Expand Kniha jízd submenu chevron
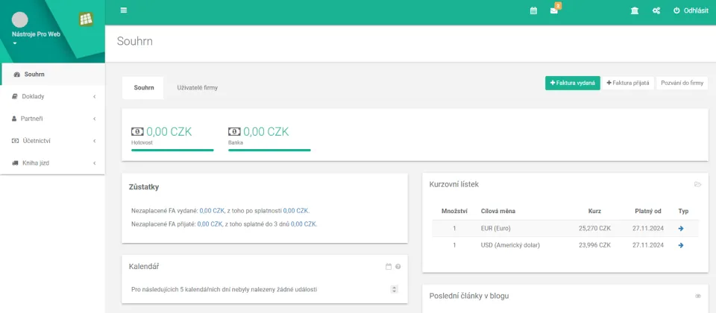 [x=94, y=163]
